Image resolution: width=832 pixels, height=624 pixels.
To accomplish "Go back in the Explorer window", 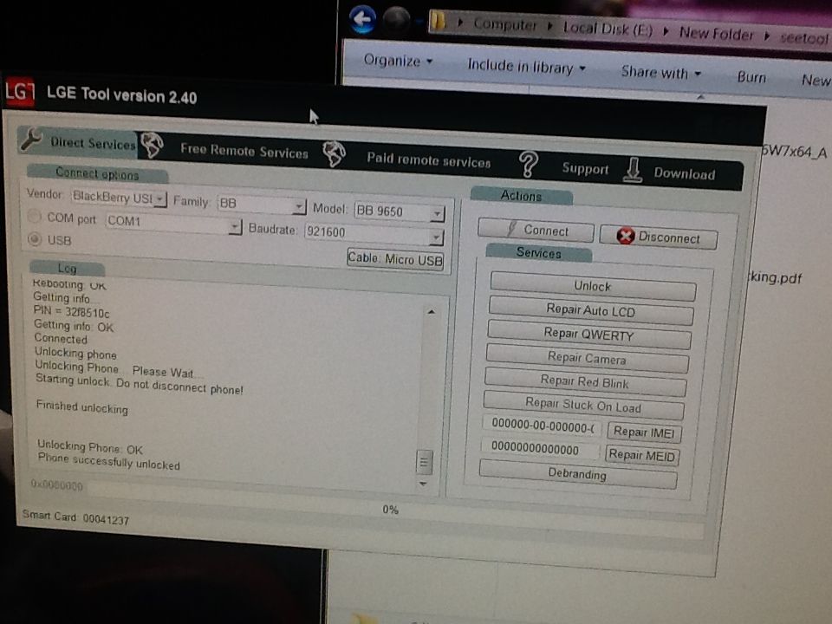I will 363,19.
